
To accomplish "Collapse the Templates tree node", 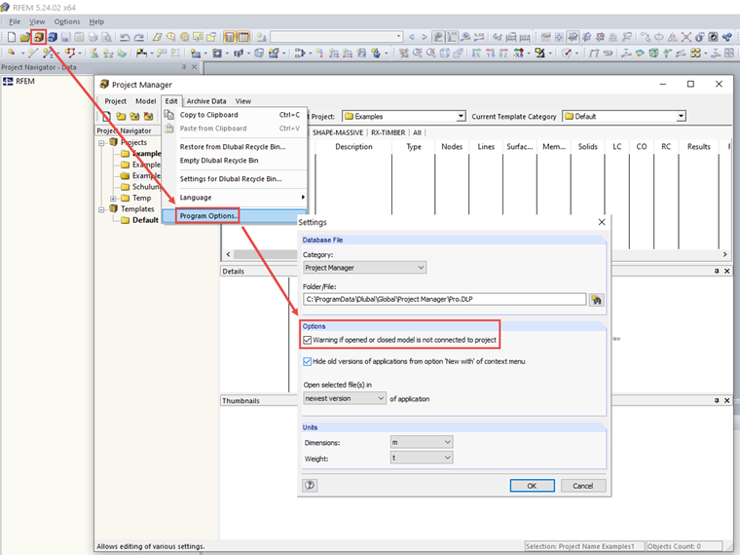I will (x=102, y=209).
